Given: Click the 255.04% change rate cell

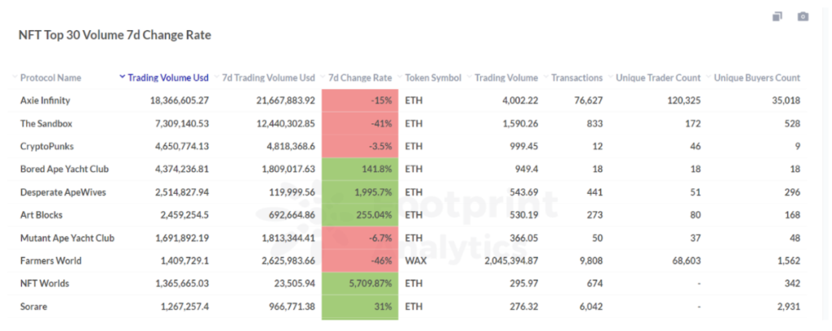Looking at the screenshot, I should tap(360, 214).
